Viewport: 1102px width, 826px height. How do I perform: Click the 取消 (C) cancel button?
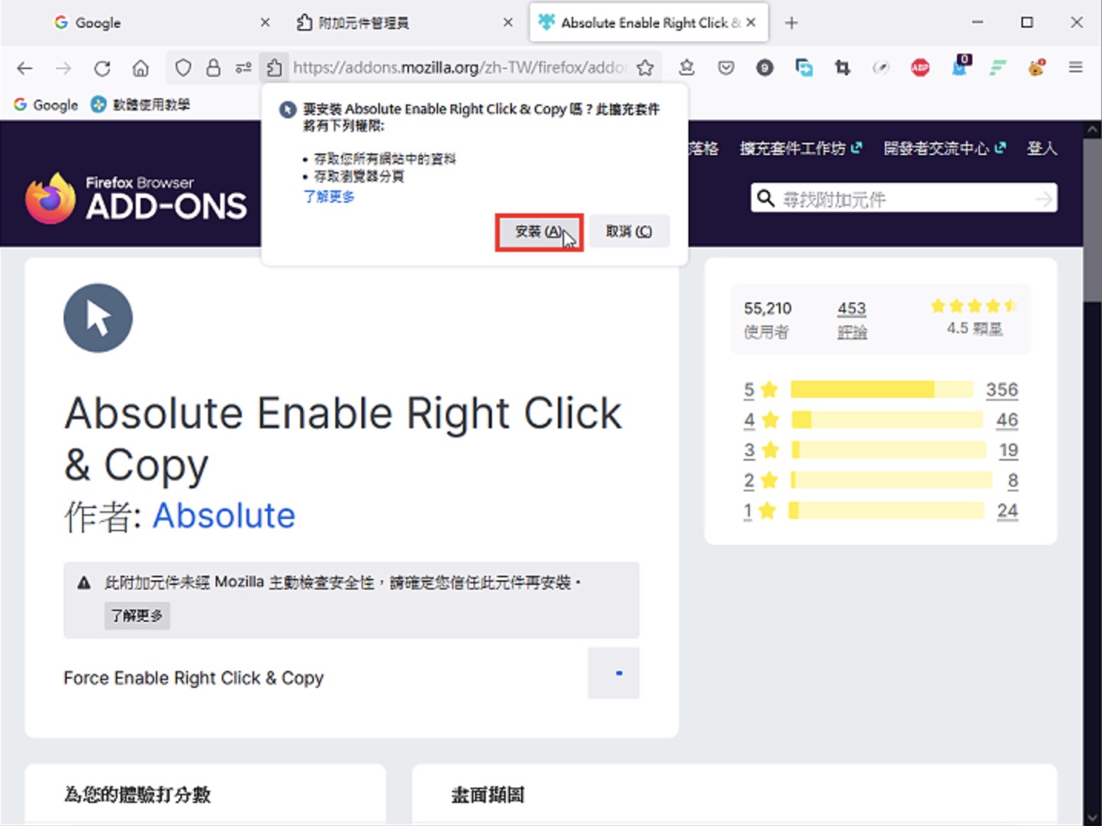[629, 231]
